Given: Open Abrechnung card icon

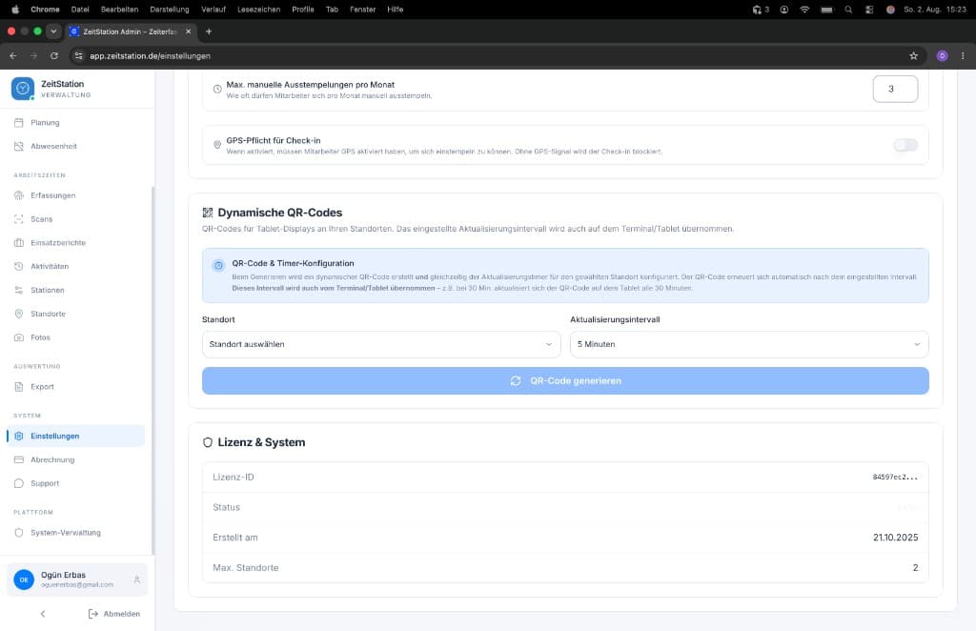Looking at the screenshot, I should coord(19,459).
